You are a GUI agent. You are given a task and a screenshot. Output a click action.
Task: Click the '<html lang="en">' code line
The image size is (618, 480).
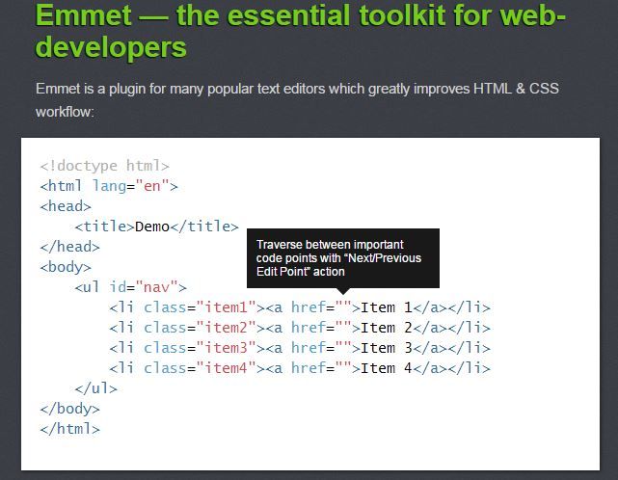pyautogui.click(x=109, y=186)
